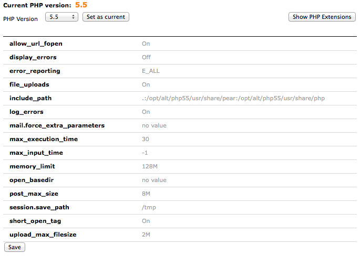Change display_errors Off value
The width and height of the screenshot is (361, 256).
tap(146, 57)
